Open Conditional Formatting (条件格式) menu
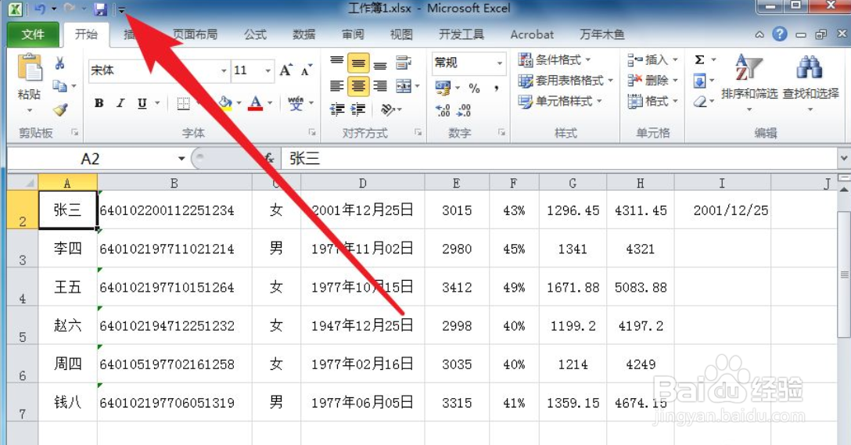 tap(554, 59)
